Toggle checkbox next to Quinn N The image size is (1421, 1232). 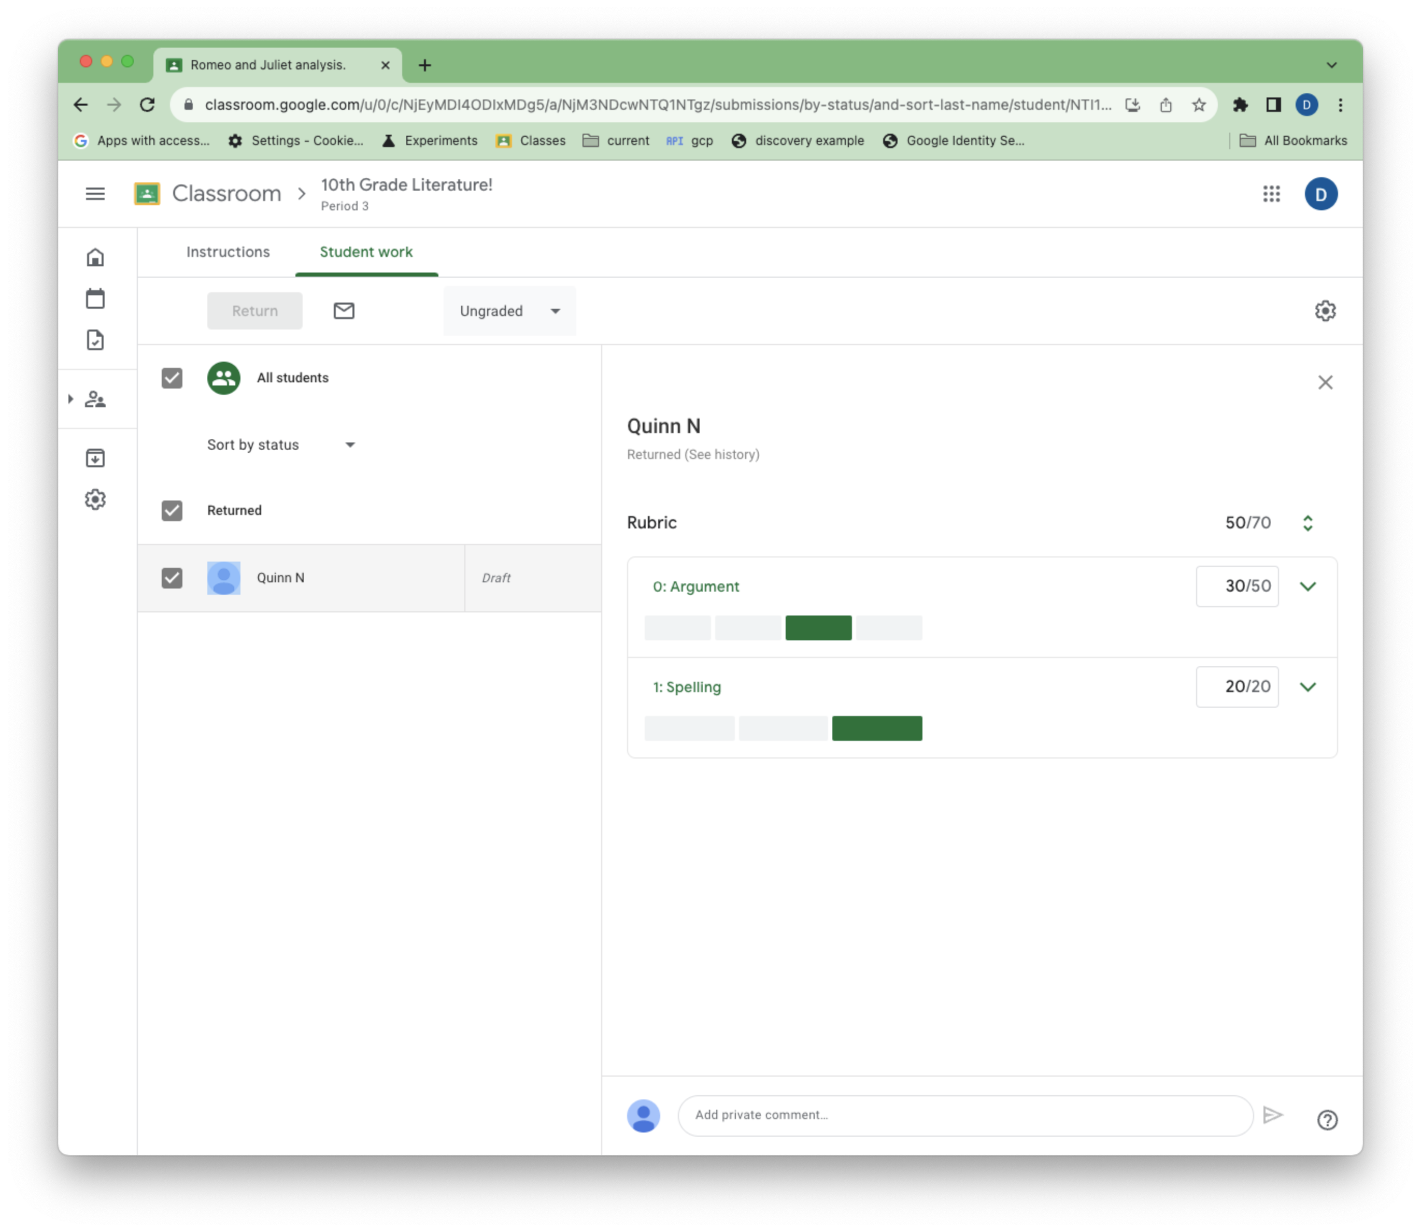pyautogui.click(x=173, y=577)
